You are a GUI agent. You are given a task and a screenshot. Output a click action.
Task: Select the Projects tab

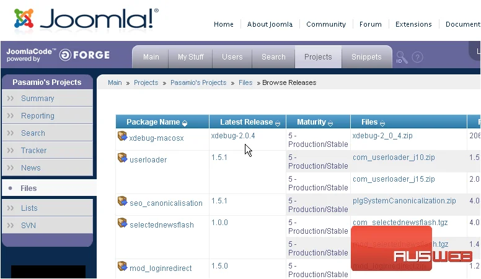click(x=318, y=57)
